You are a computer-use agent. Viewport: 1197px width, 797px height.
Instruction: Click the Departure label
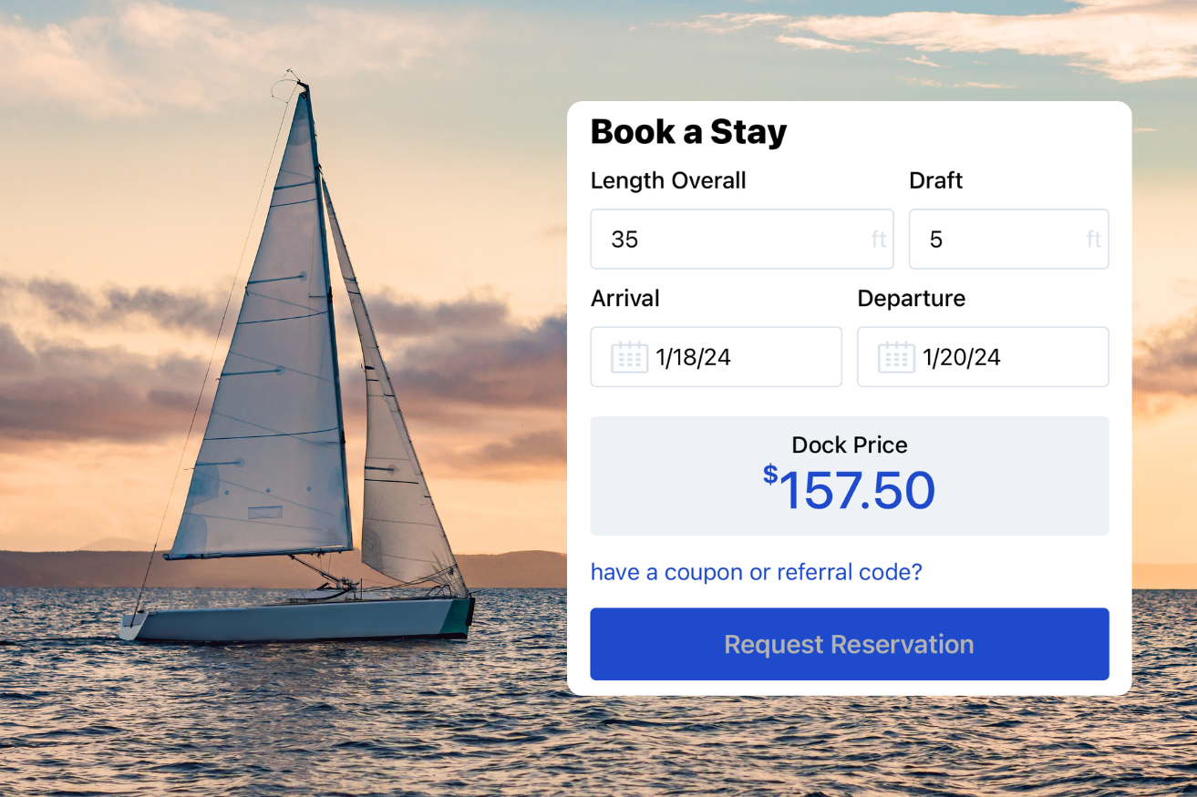pyautogui.click(x=911, y=298)
